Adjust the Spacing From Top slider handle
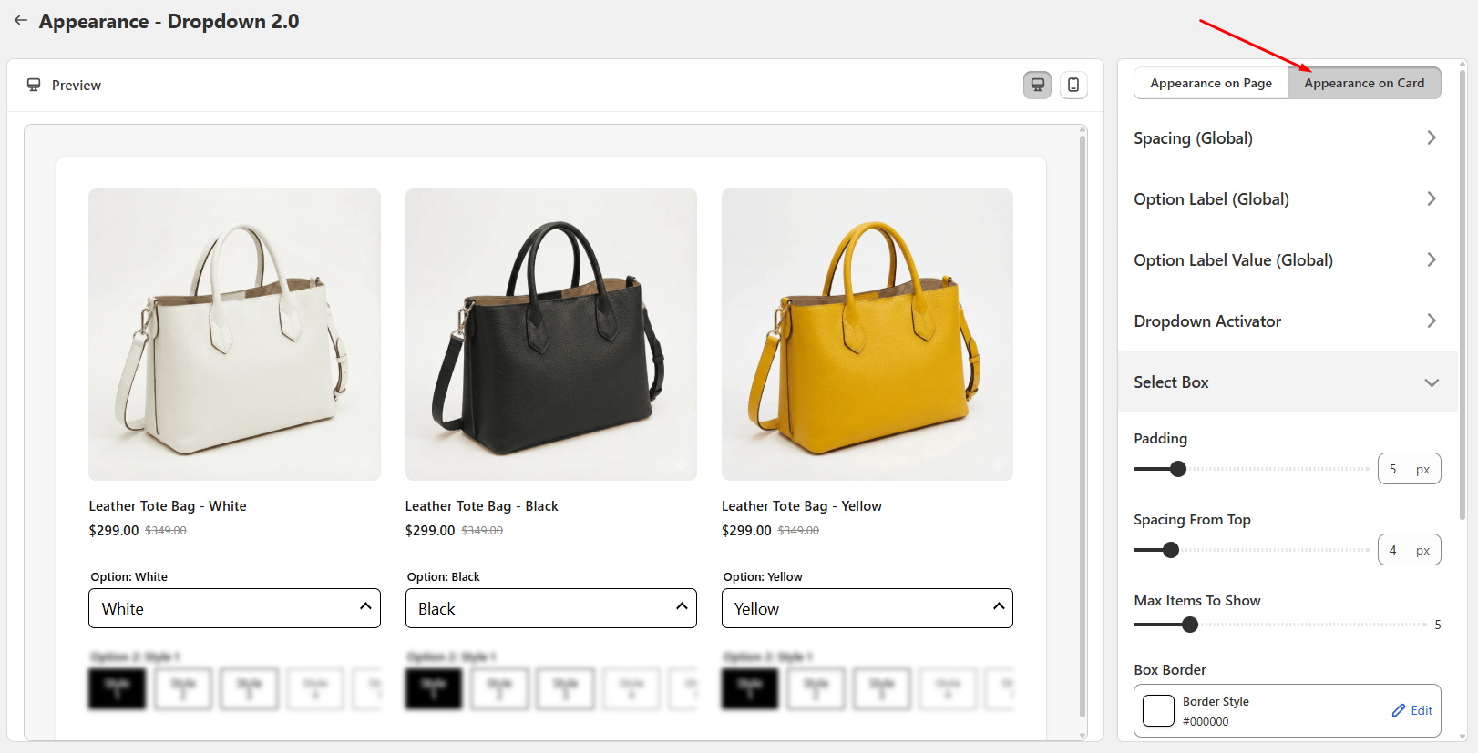 (1171, 550)
